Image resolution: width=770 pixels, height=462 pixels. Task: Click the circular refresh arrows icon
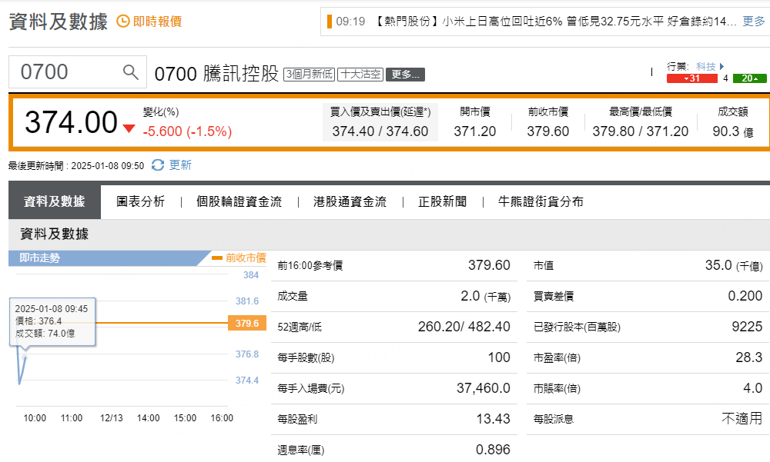click(158, 165)
